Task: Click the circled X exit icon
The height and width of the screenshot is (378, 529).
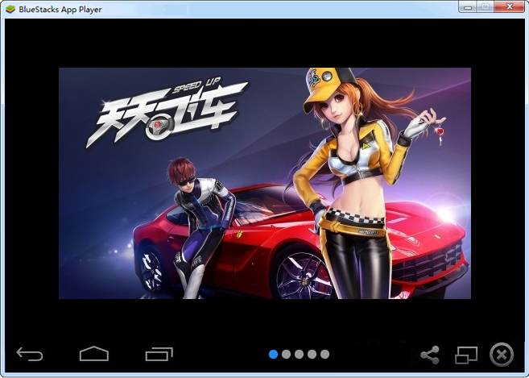Action: point(502,354)
